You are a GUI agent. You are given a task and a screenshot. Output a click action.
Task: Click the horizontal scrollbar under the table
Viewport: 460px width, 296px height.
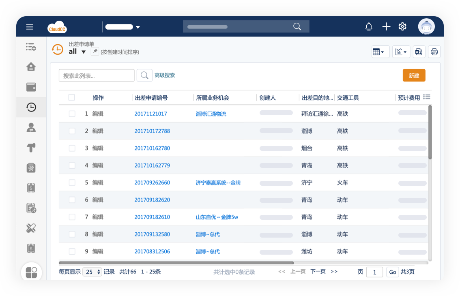176,263
